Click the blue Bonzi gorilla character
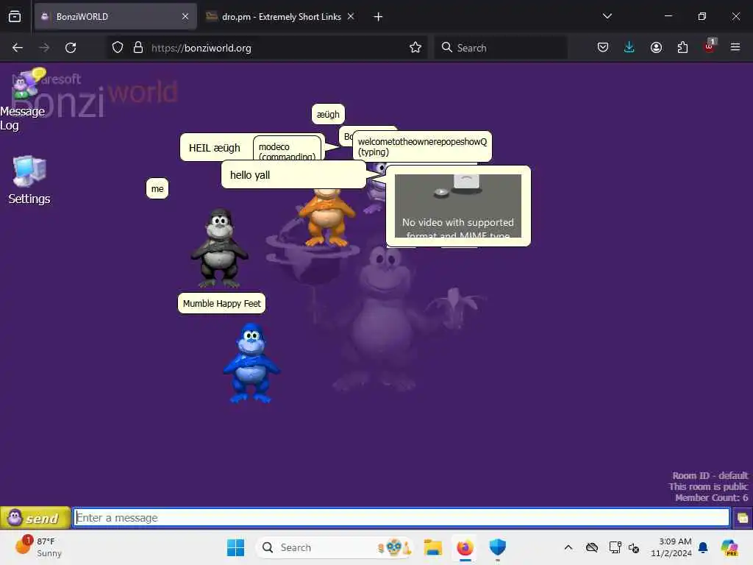753x565 pixels. coord(251,363)
